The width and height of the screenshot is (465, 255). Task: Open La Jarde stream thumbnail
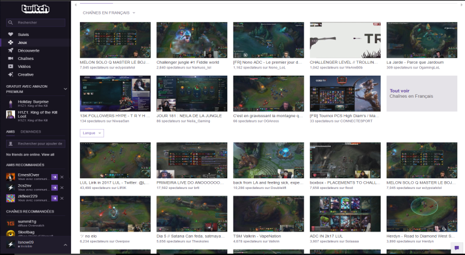(422, 40)
